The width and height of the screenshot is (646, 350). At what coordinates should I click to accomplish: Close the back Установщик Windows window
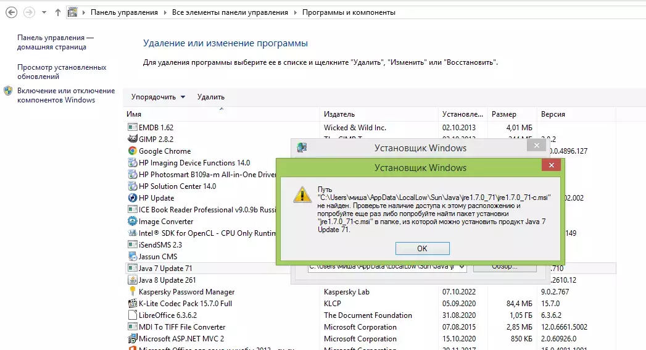point(536,145)
